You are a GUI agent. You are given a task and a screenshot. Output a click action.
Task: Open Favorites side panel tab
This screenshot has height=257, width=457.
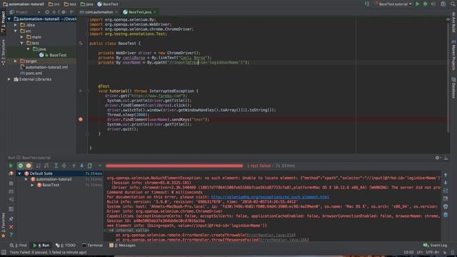point(3,225)
